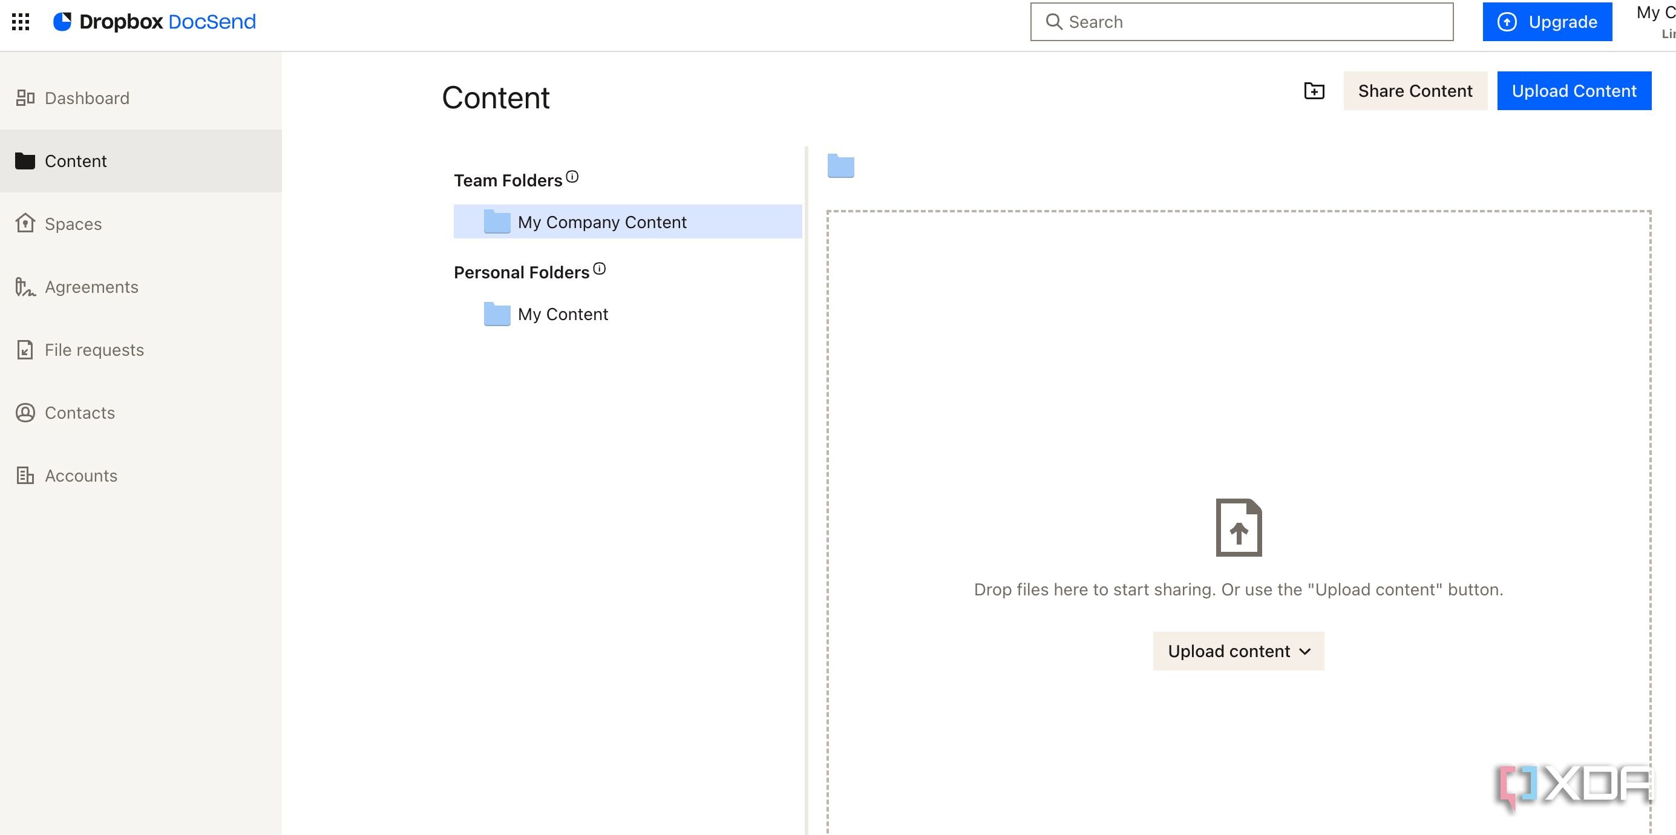The width and height of the screenshot is (1676, 835).
Task: Open File requests in the sidebar
Action: coord(140,350)
